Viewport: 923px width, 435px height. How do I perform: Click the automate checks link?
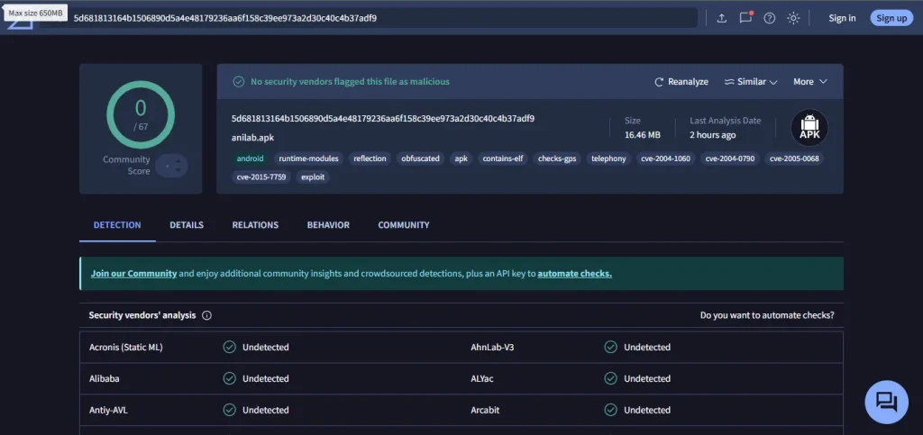574,274
